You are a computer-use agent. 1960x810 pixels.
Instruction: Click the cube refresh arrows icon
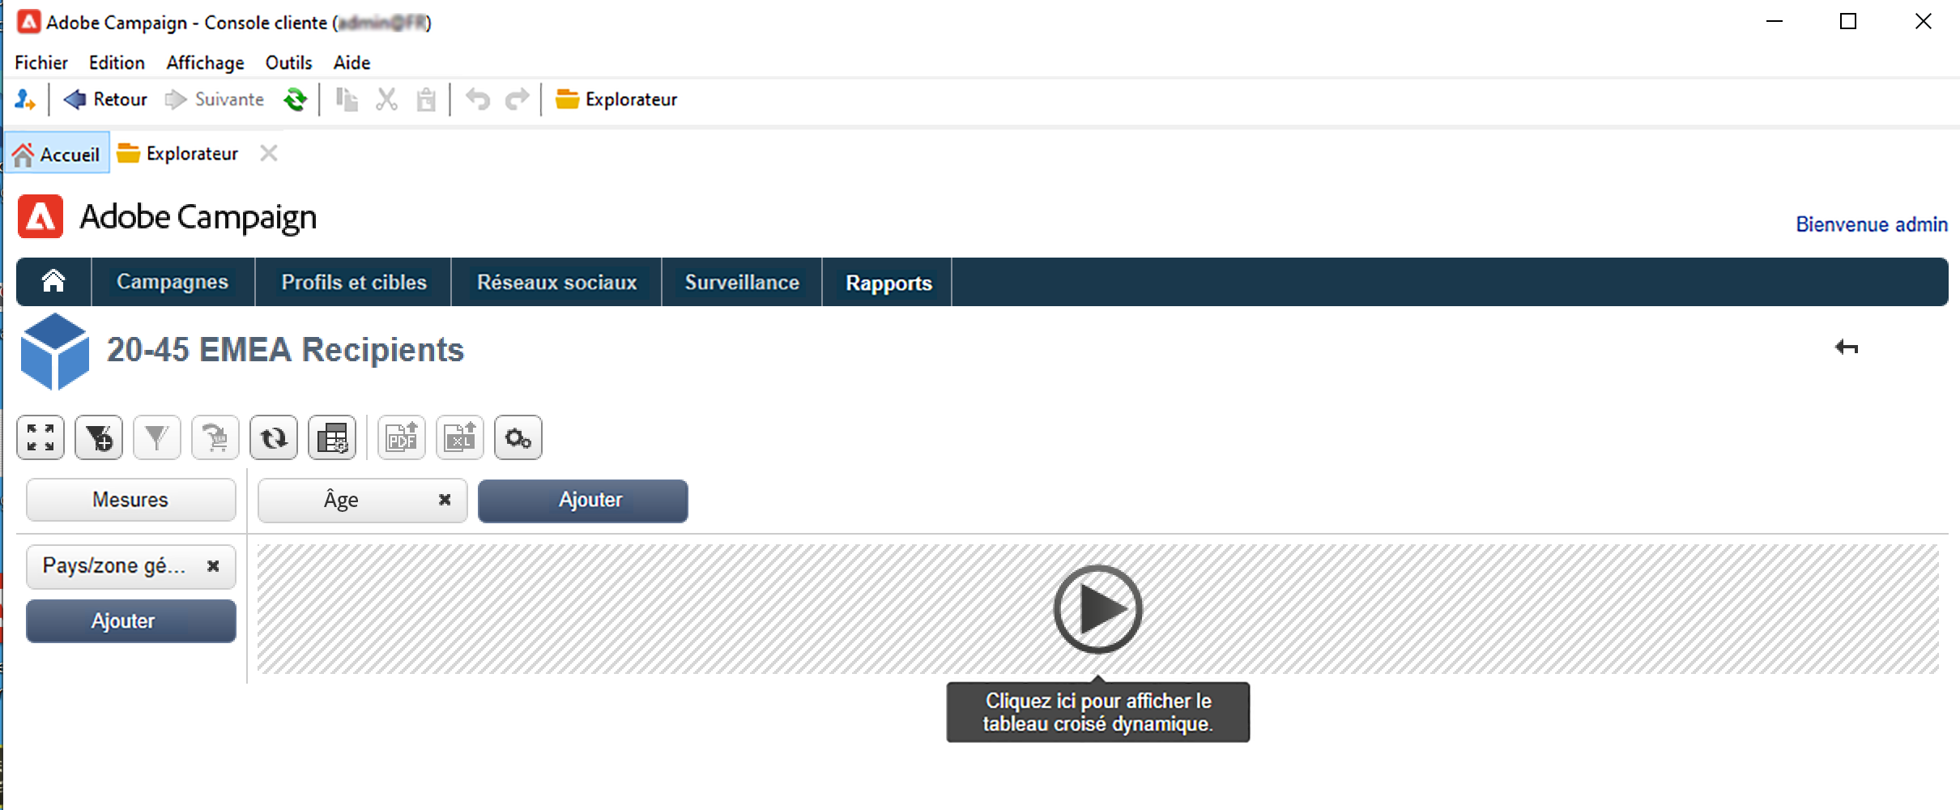click(x=274, y=437)
